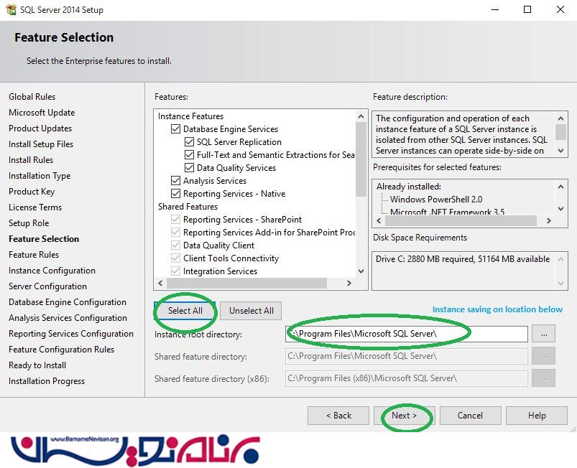Click prerequisites left scroll arrow

tap(379, 220)
